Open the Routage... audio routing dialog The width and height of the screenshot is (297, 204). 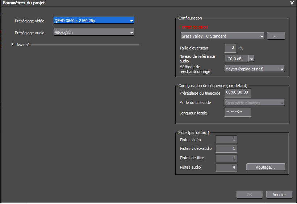pyautogui.click(x=265, y=167)
